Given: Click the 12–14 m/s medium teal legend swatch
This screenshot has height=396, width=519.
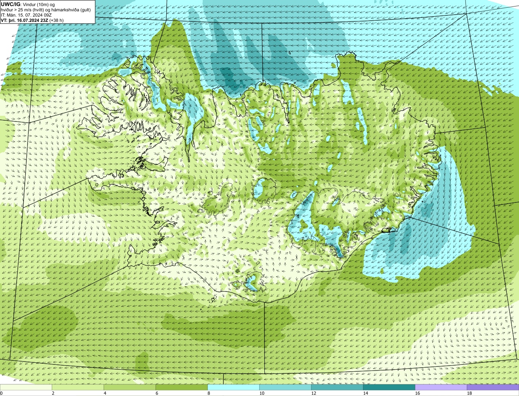Looking at the screenshot, I should [337, 387].
